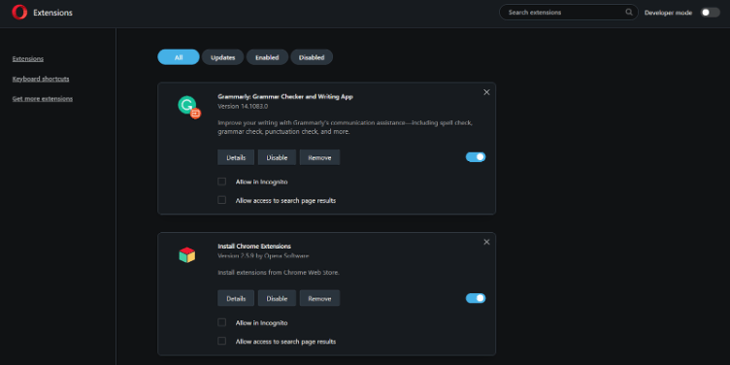730x365 pixels.
Task: Check search page results access for Install Chrome Extensions
Action: click(222, 342)
